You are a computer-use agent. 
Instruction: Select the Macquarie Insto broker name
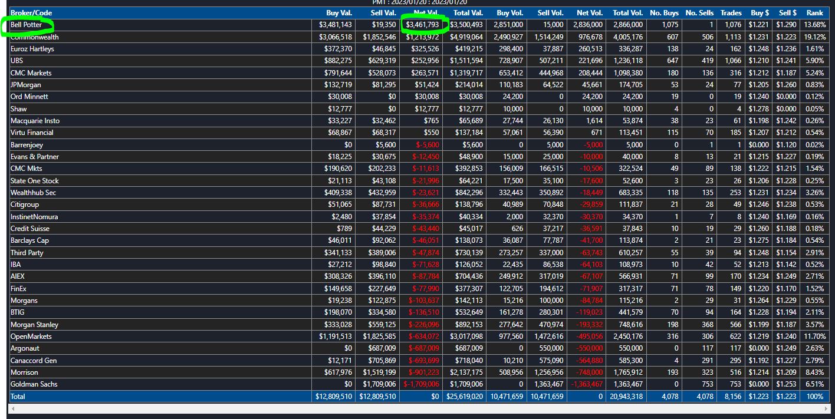click(35, 121)
